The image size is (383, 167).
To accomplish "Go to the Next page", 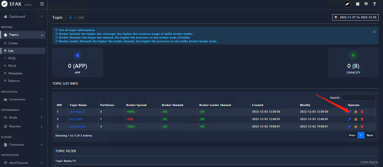I will tap(370, 135).
